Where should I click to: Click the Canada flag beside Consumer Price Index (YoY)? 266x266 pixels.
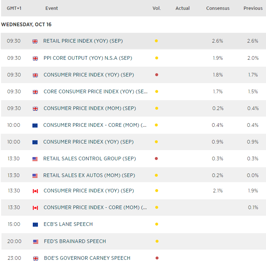35,191
